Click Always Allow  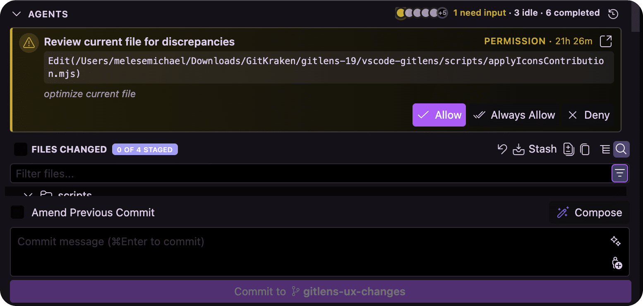(515, 115)
